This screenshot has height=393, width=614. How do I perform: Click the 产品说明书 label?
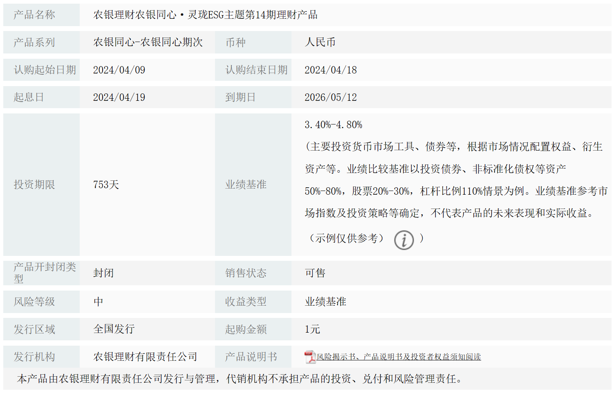251,357
